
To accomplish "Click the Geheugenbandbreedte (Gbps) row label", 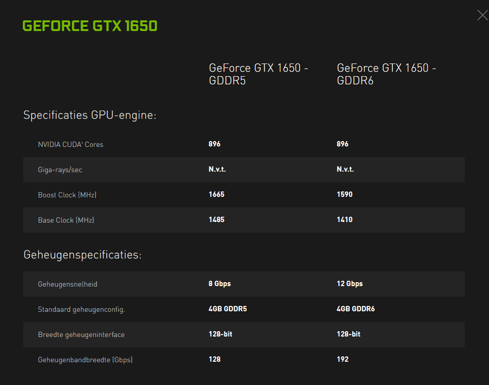I will tap(85, 360).
